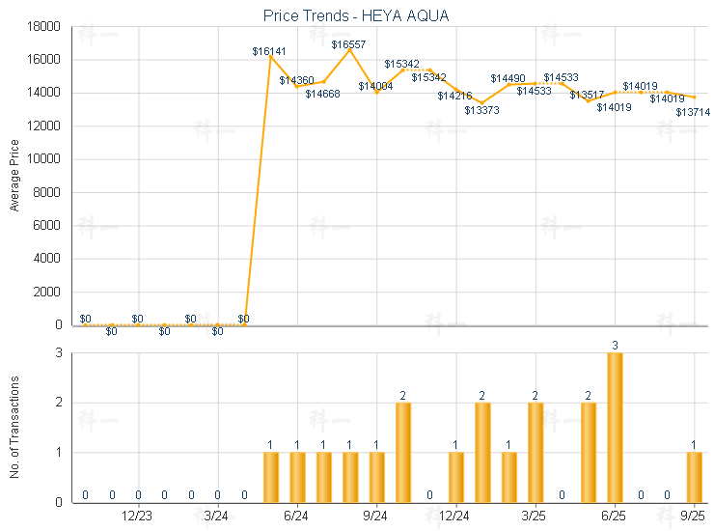Select the $14004 price point
714x531 pixels.
(376, 92)
